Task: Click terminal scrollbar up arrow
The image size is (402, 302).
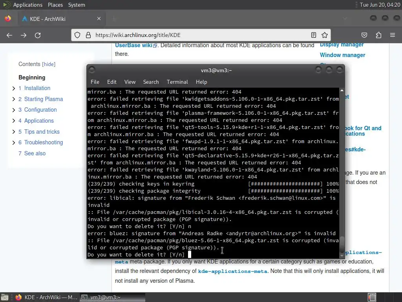Action: [342, 90]
